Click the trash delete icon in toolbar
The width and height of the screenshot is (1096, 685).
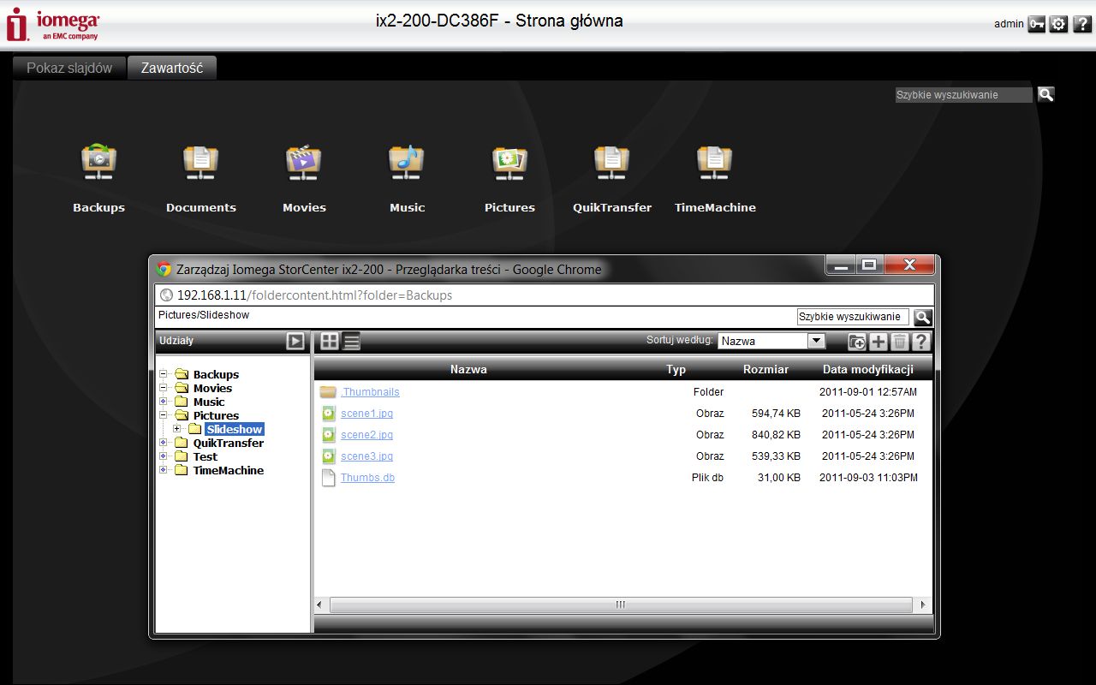point(899,342)
